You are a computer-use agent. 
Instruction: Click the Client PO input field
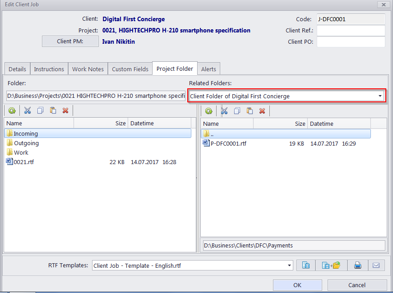pos(351,41)
